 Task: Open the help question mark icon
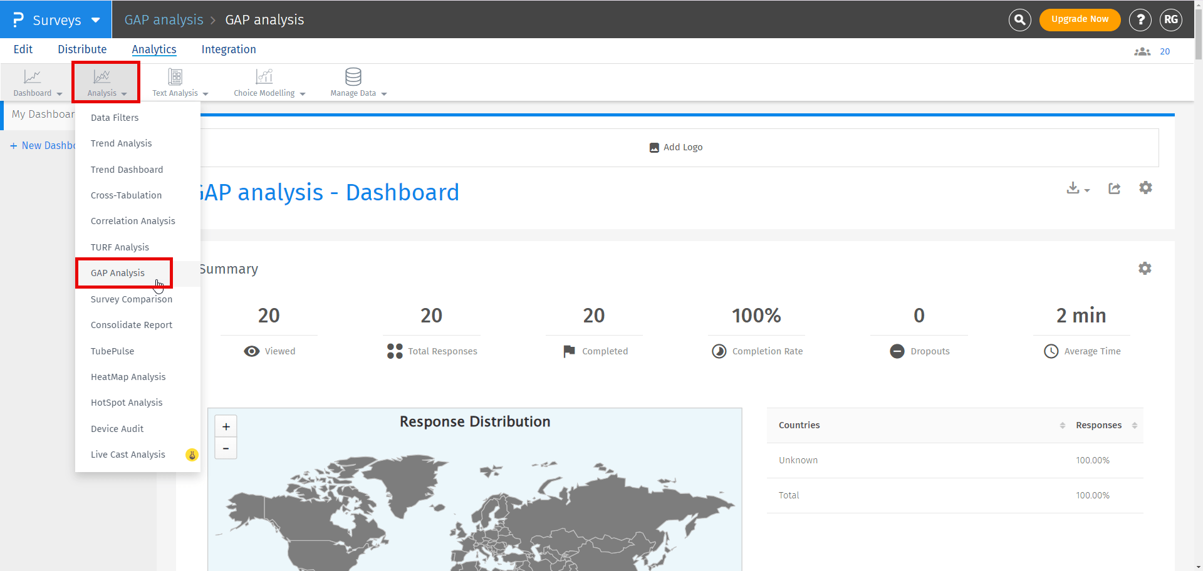tap(1140, 20)
